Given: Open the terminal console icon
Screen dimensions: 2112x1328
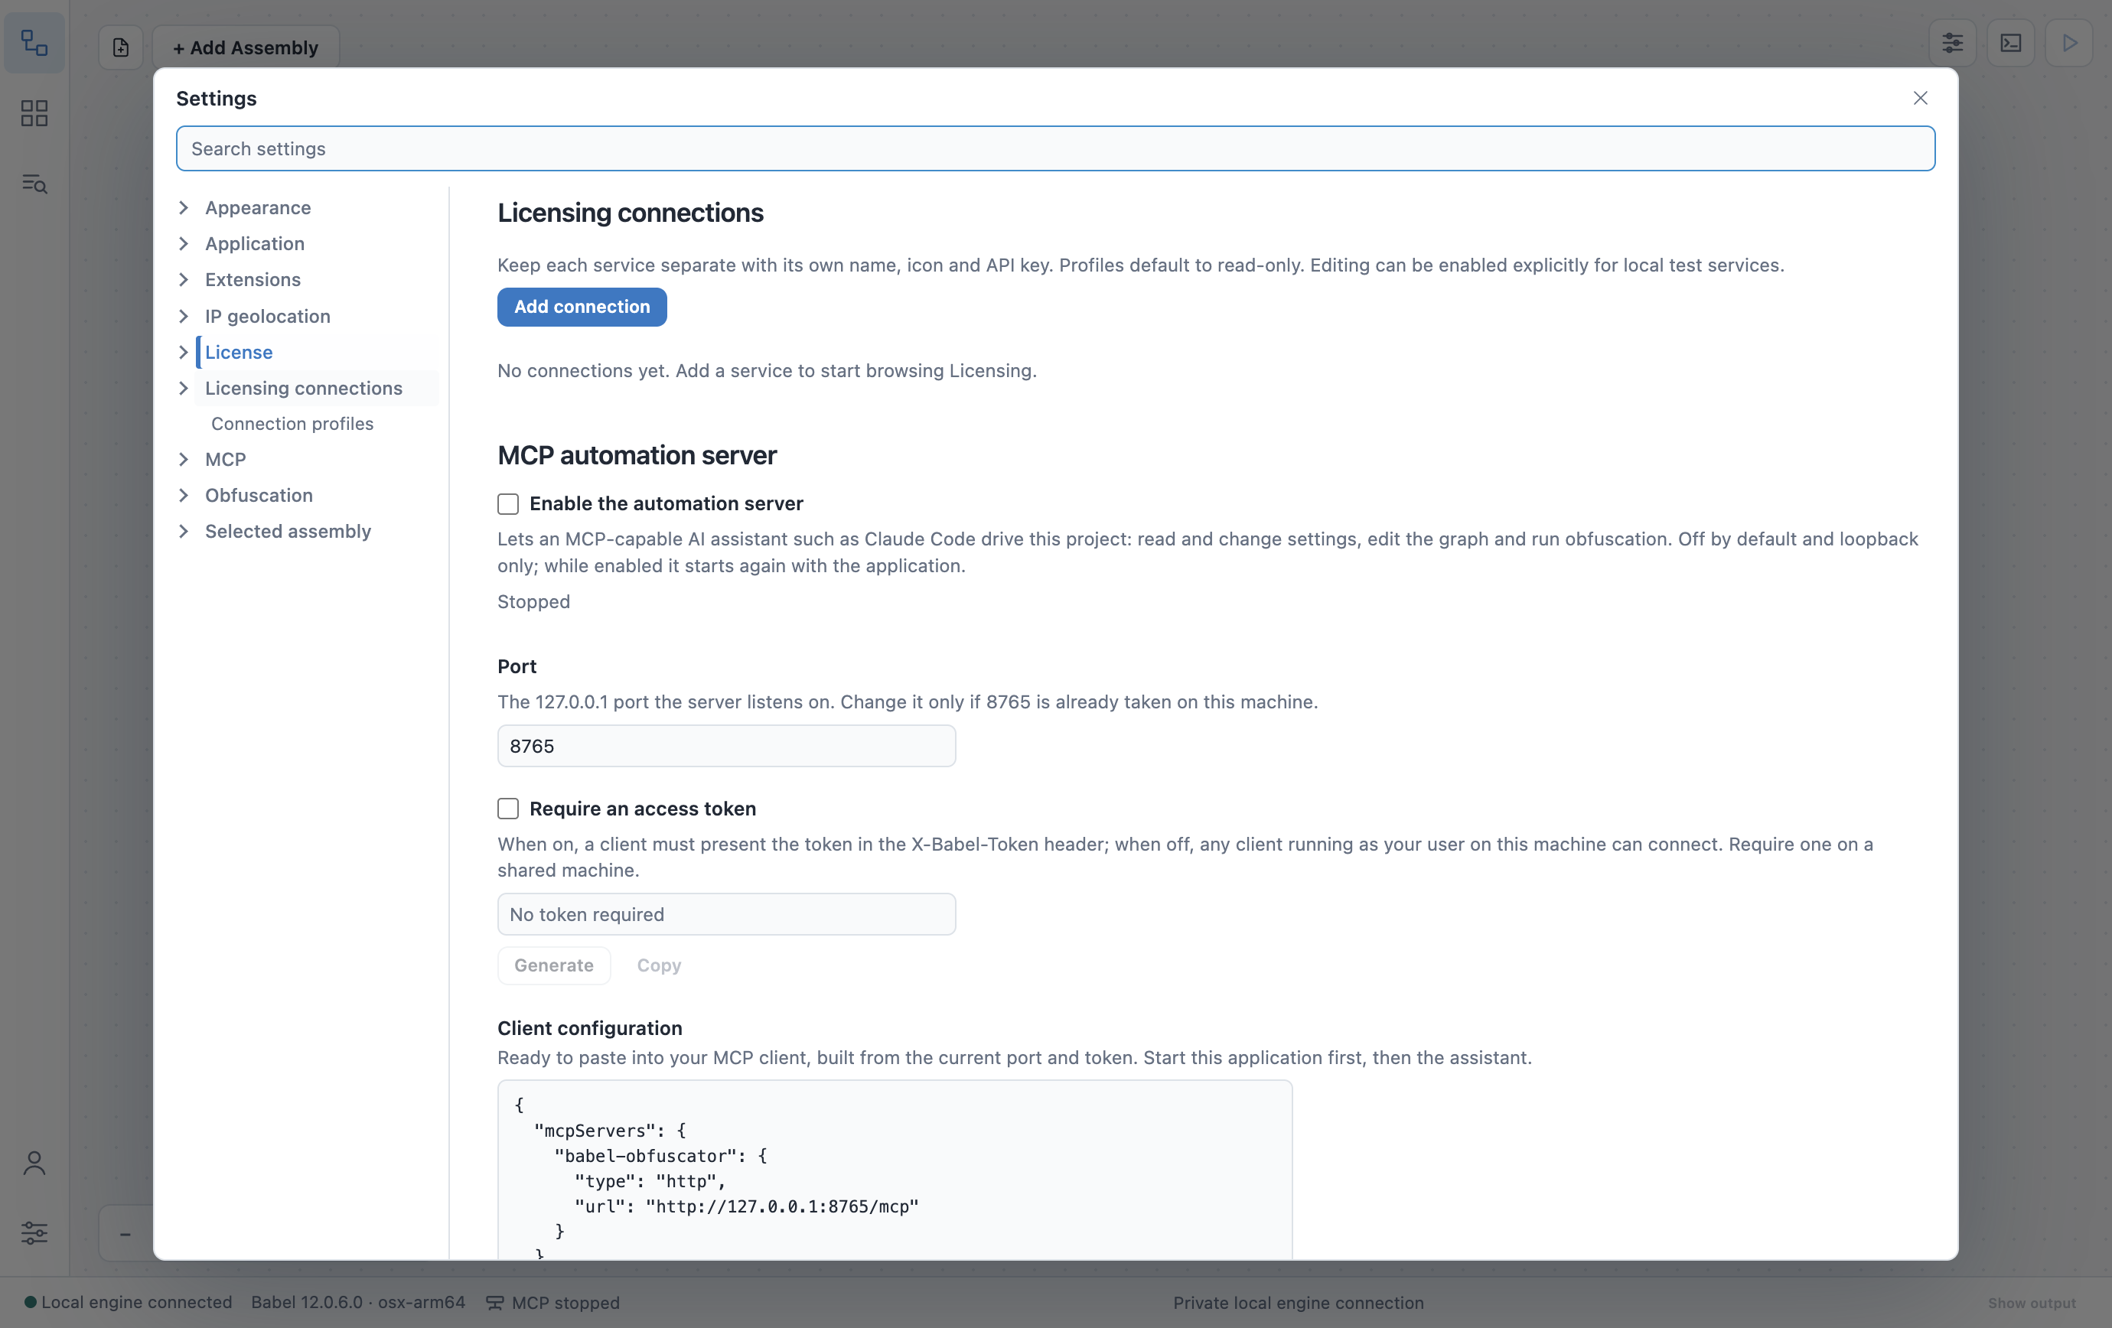Looking at the screenshot, I should click(2011, 43).
